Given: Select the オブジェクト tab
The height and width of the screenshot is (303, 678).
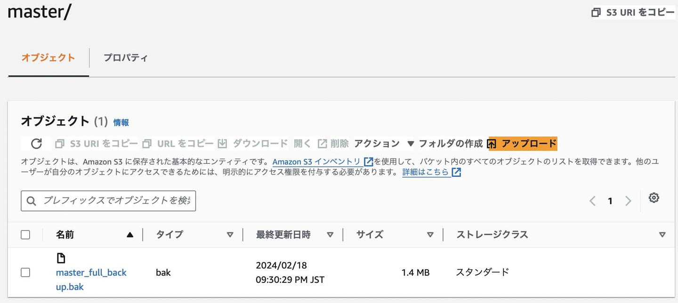Looking at the screenshot, I should coord(48,58).
